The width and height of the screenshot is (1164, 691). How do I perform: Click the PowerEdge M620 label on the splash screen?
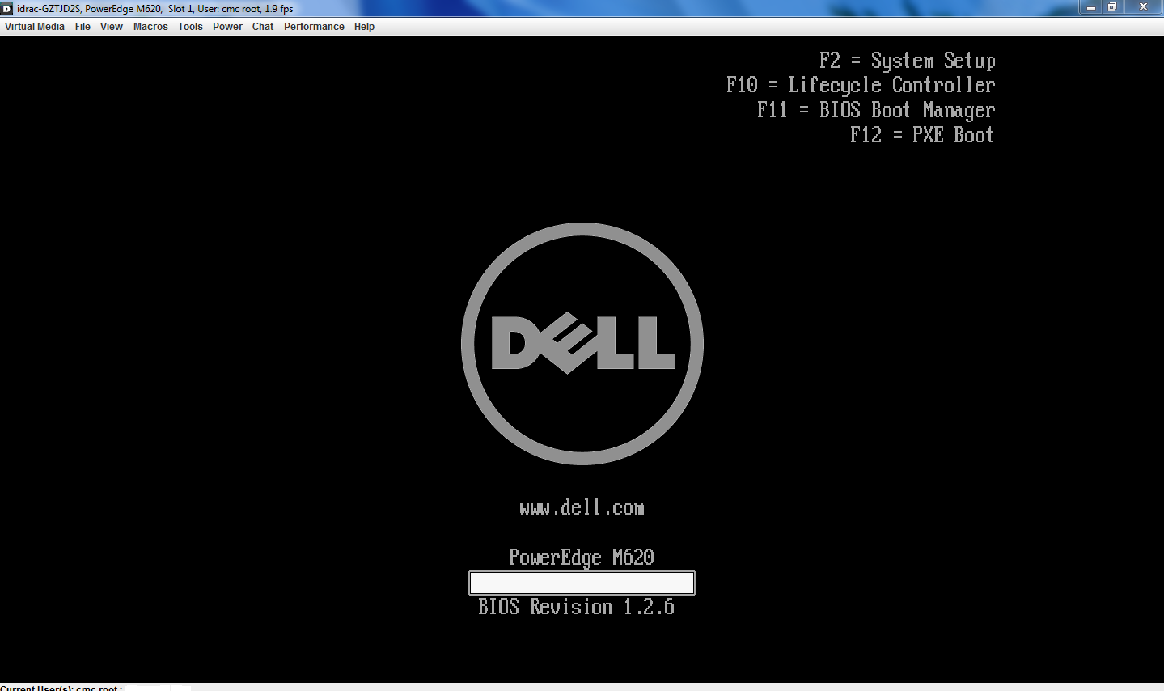(x=582, y=557)
